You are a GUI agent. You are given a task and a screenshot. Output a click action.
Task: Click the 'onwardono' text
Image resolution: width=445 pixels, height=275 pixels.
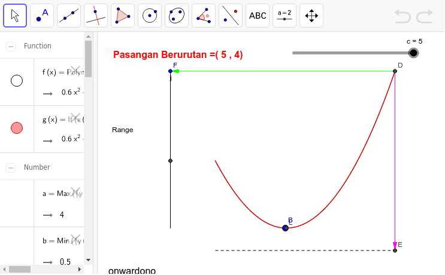[132, 271]
